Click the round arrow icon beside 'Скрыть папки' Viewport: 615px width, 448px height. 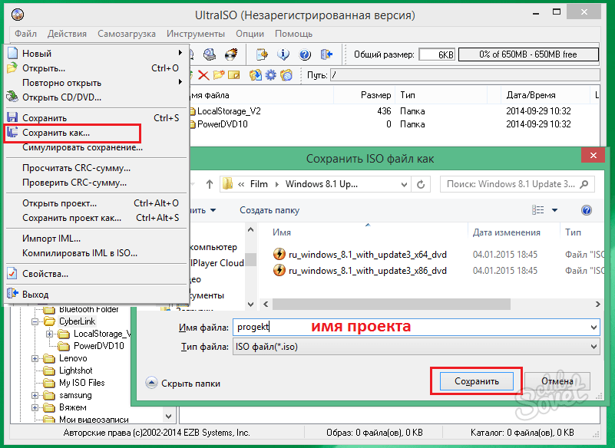(x=151, y=383)
